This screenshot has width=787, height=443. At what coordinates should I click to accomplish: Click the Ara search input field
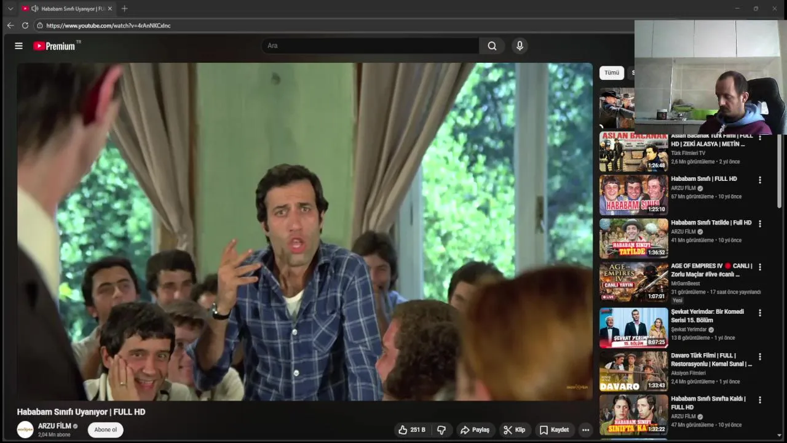371,46
